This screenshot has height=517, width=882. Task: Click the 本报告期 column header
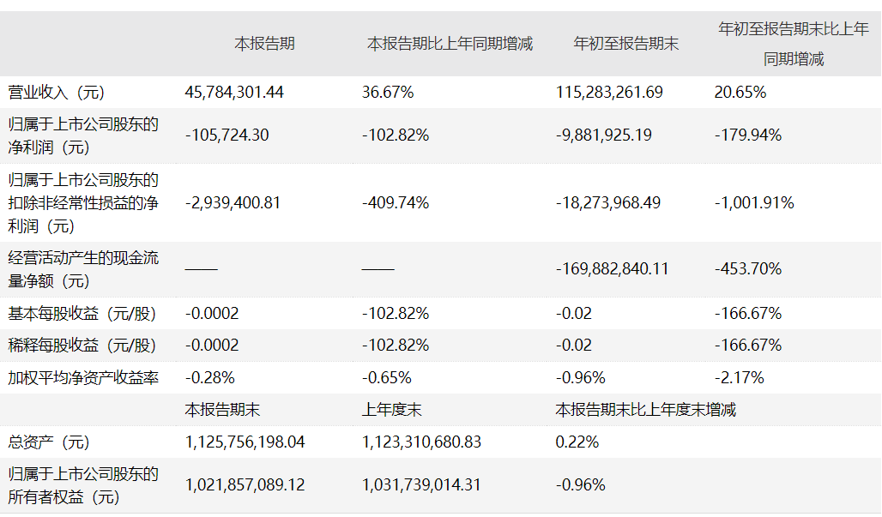265,44
